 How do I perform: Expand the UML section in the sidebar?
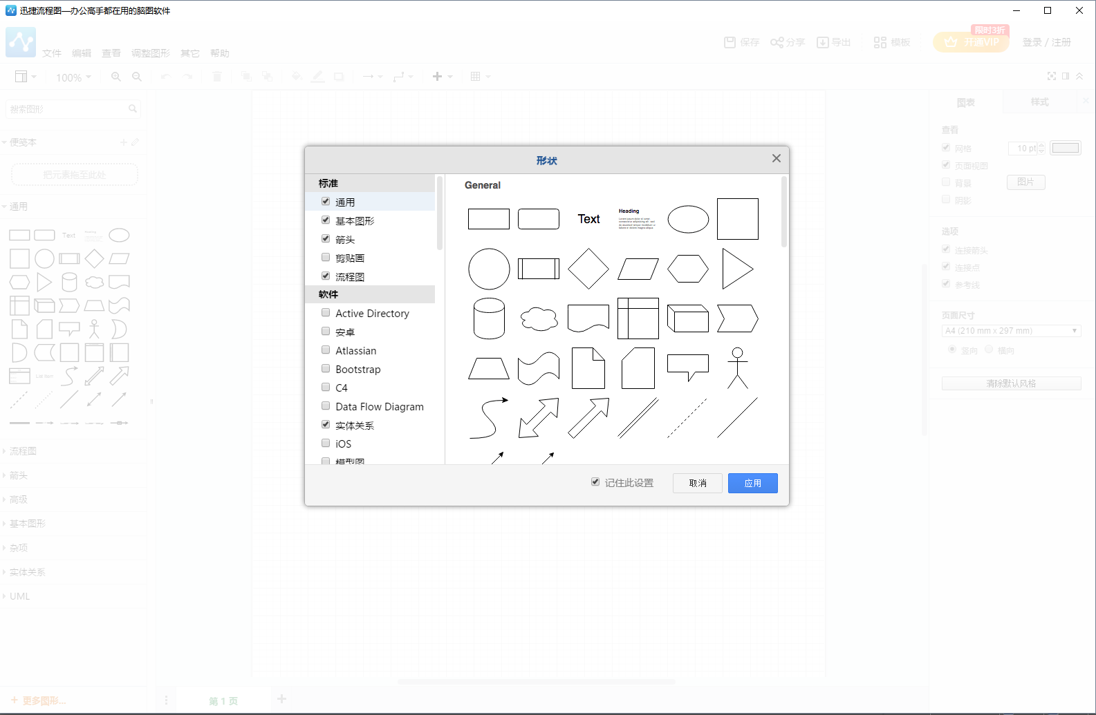(20, 596)
